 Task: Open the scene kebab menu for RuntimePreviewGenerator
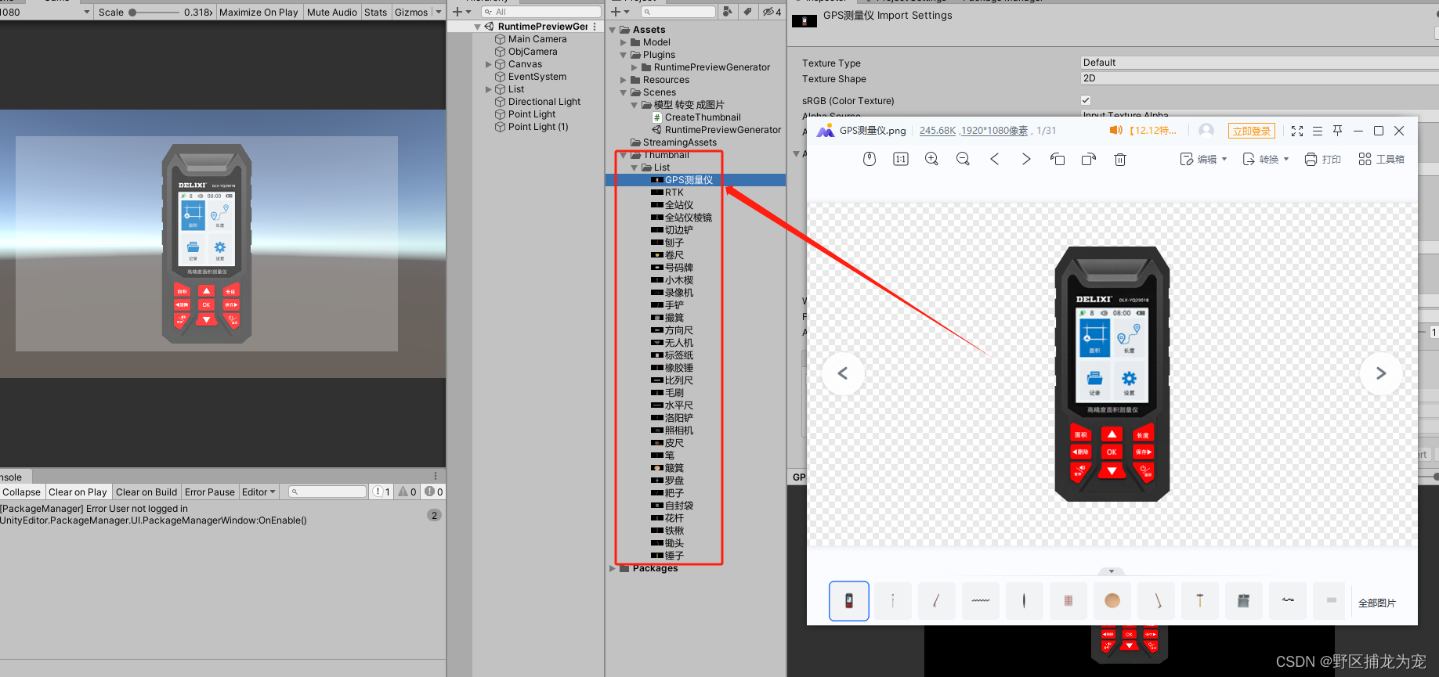595,27
